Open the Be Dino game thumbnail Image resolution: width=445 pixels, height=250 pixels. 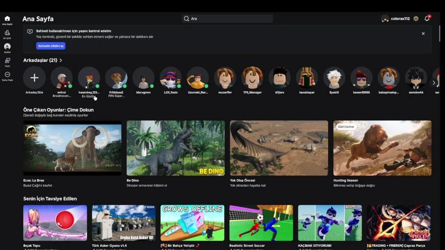coord(176,148)
